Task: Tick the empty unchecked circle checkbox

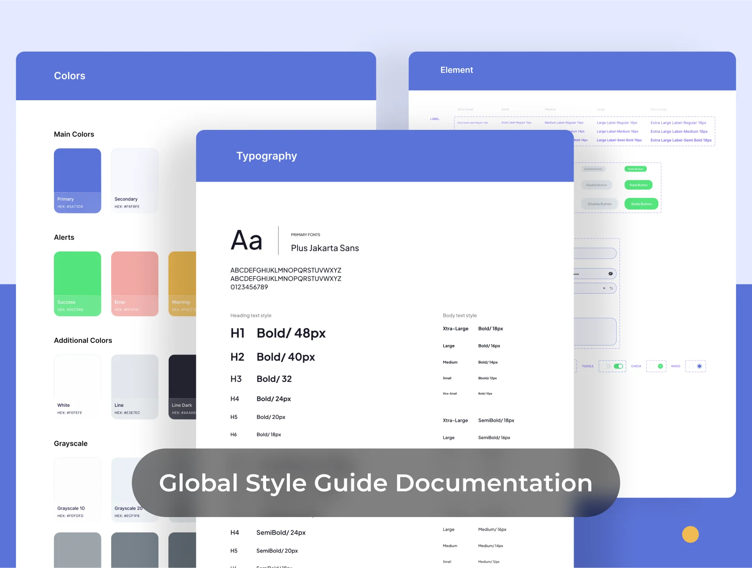Action: pos(652,366)
